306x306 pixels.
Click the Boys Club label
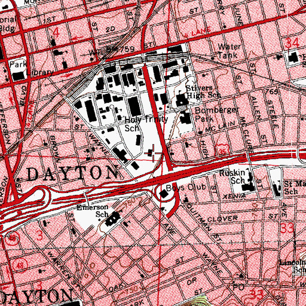186,187
